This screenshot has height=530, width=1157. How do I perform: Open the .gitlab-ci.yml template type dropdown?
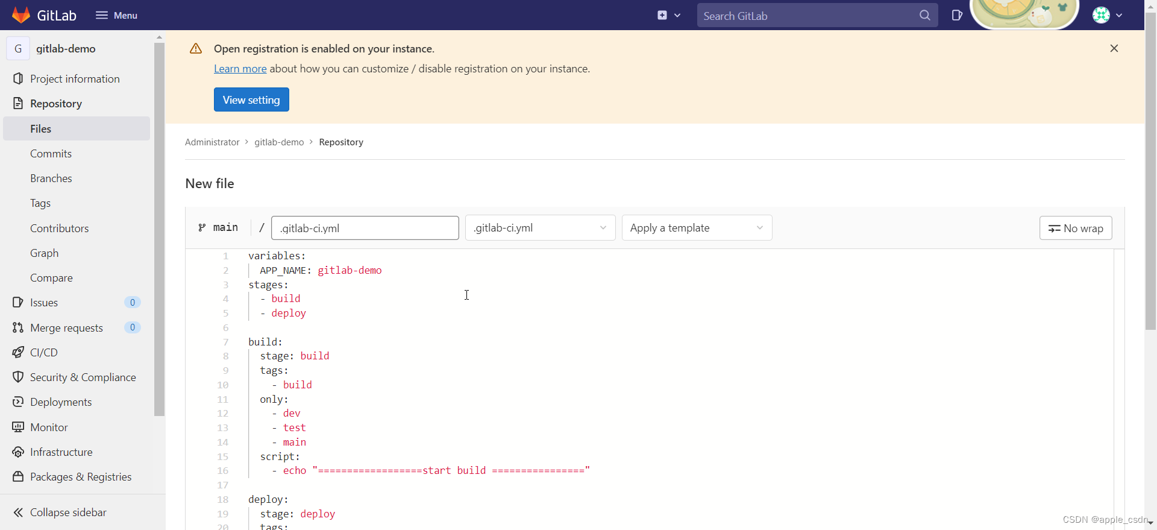[x=540, y=228]
